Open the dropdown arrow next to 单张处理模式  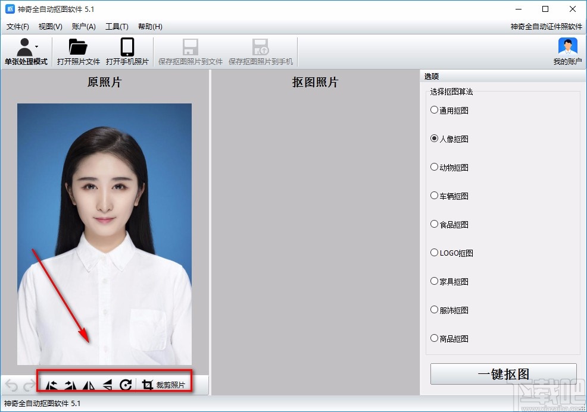pos(37,46)
